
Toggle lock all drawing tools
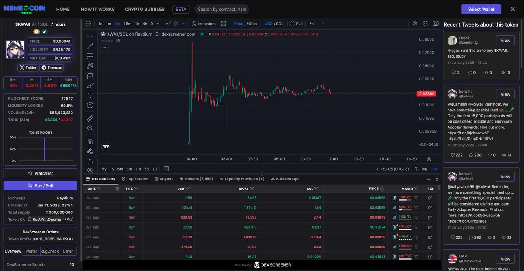tap(90, 161)
